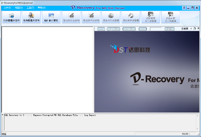
Task: Open the 帮助(H) menu
Action: [x=42, y=8]
